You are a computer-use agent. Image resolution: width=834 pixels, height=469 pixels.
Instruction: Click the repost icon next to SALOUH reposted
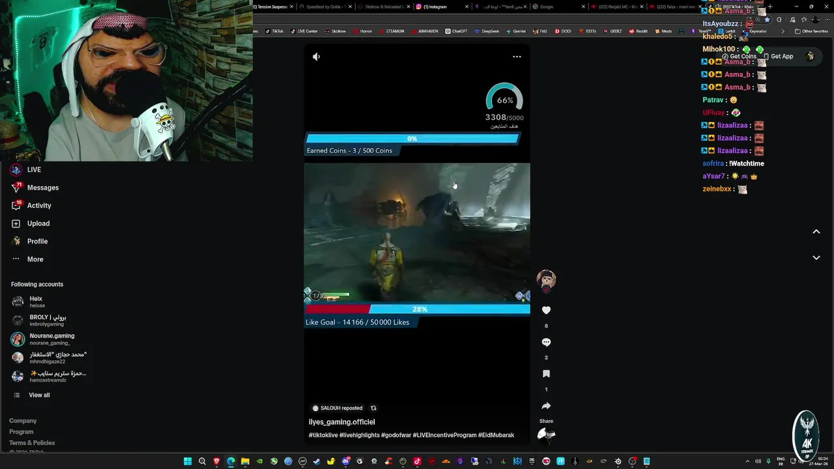(373, 408)
